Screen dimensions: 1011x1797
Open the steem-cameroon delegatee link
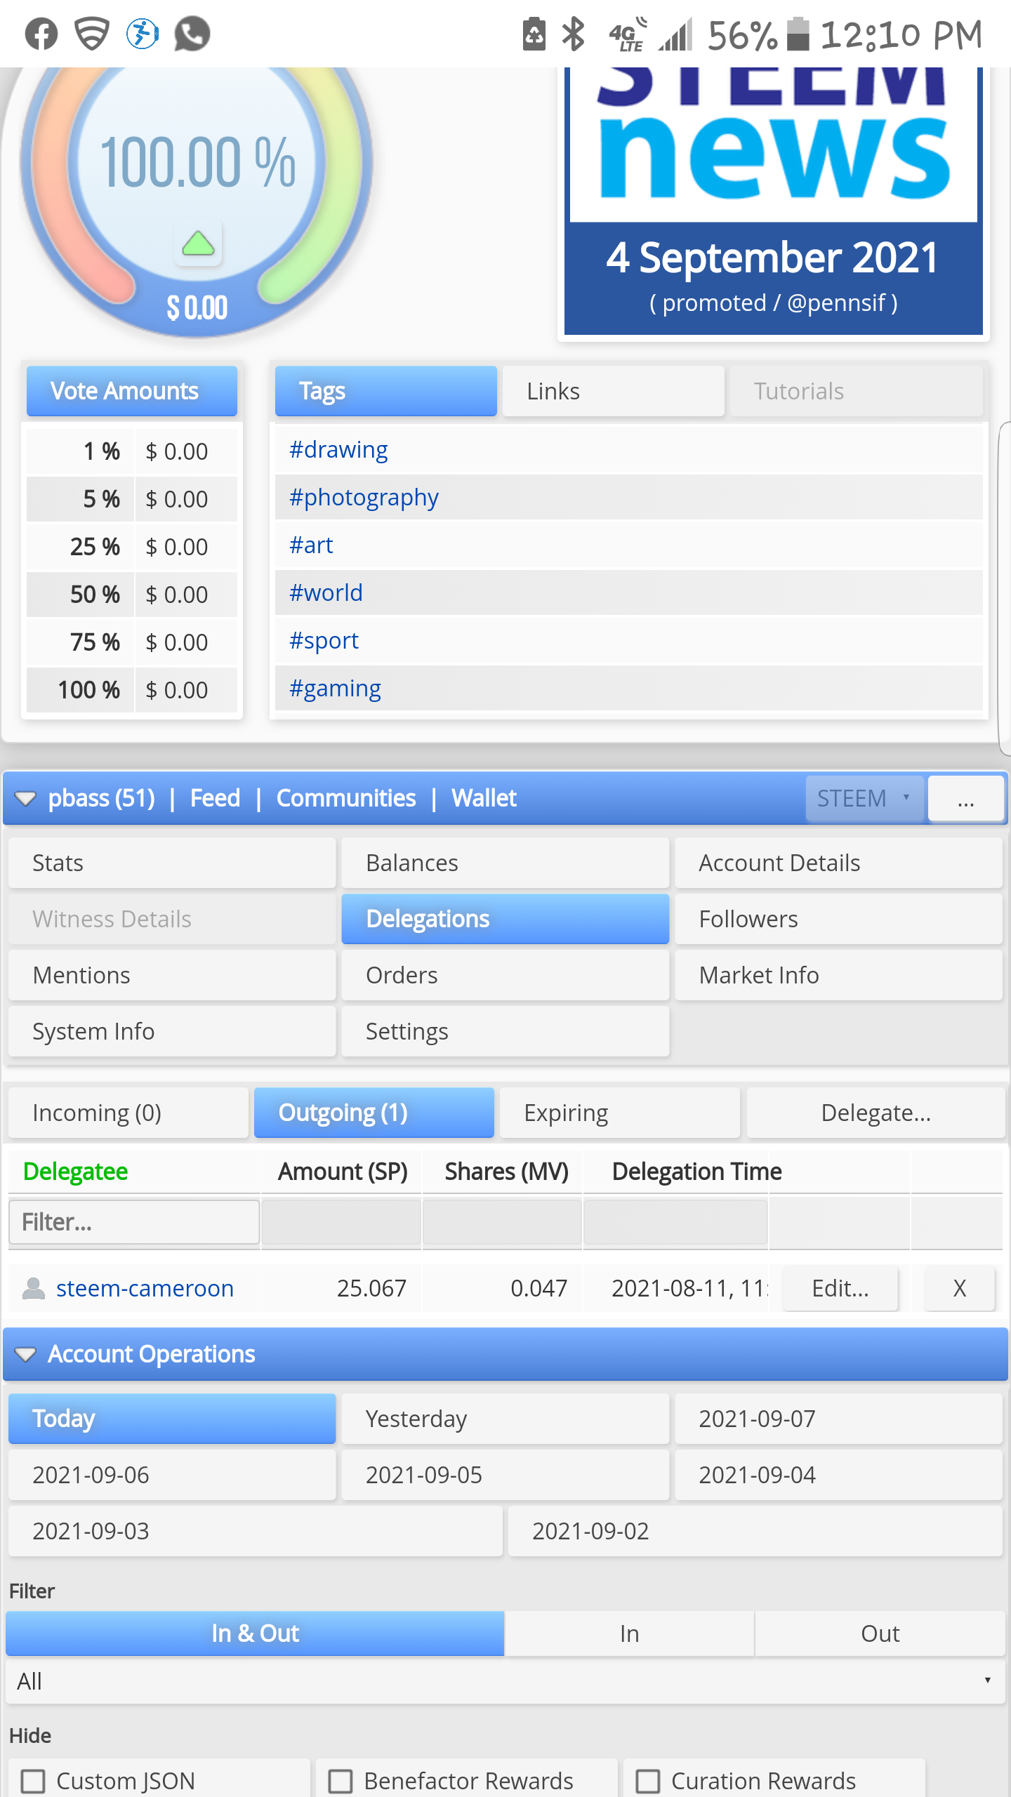145,1288
